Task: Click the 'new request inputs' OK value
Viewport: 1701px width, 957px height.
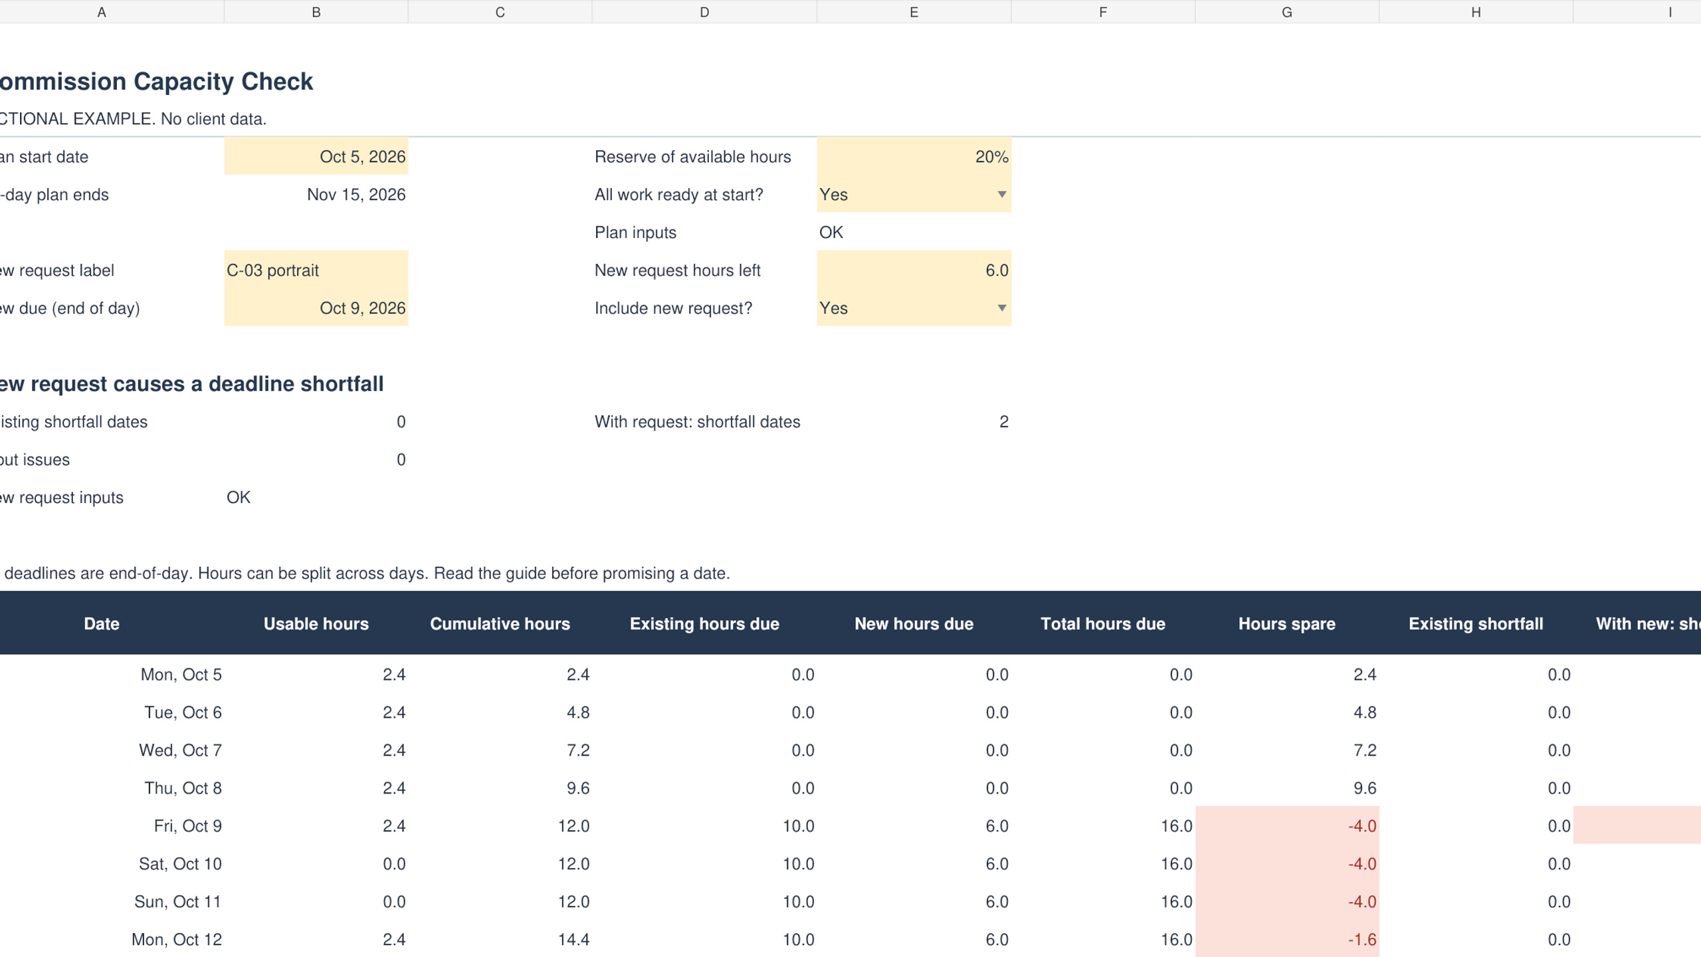Action: pos(239,498)
